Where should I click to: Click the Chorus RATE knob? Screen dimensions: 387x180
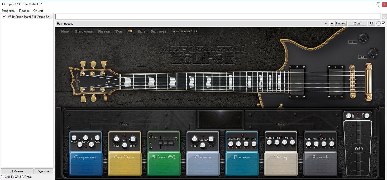(211, 139)
